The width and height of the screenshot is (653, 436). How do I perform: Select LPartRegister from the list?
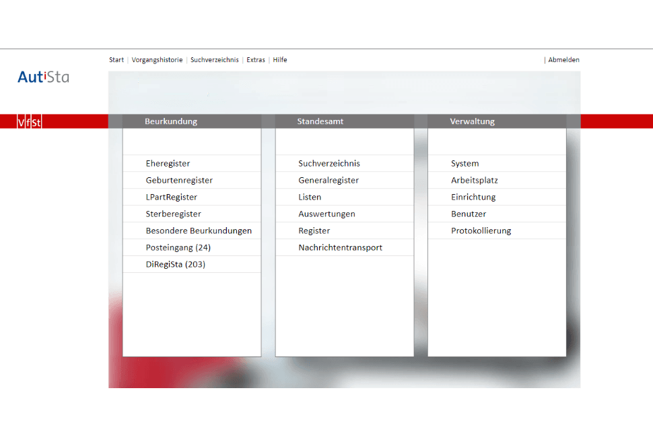(x=171, y=197)
